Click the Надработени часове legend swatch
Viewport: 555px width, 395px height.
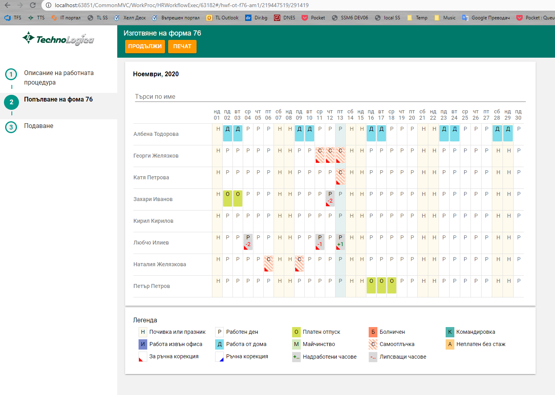click(296, 357)
